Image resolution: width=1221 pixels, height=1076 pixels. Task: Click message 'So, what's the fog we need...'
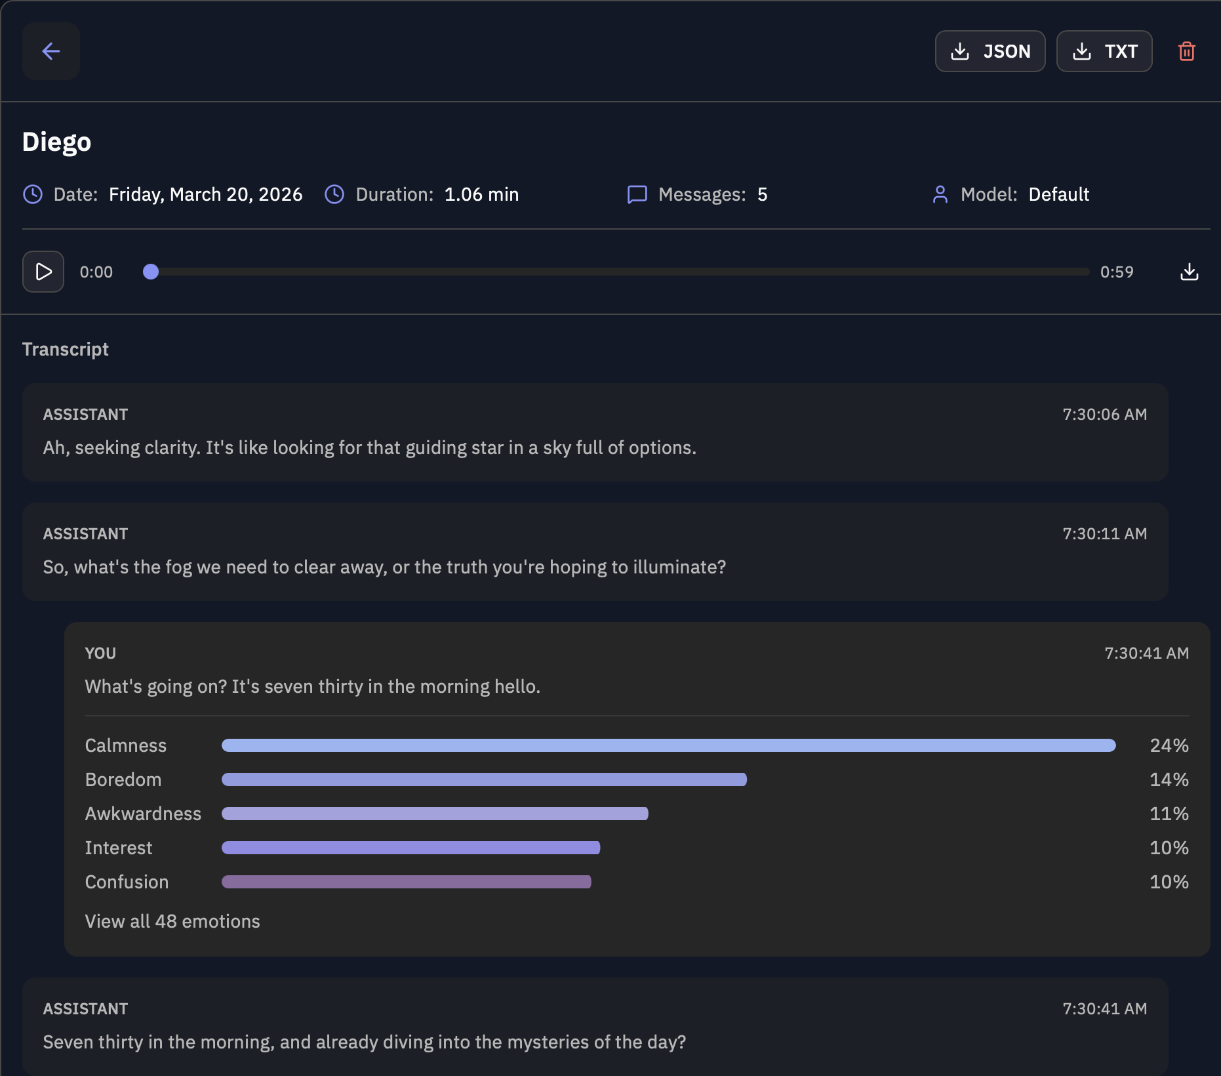tap(384, 567)
